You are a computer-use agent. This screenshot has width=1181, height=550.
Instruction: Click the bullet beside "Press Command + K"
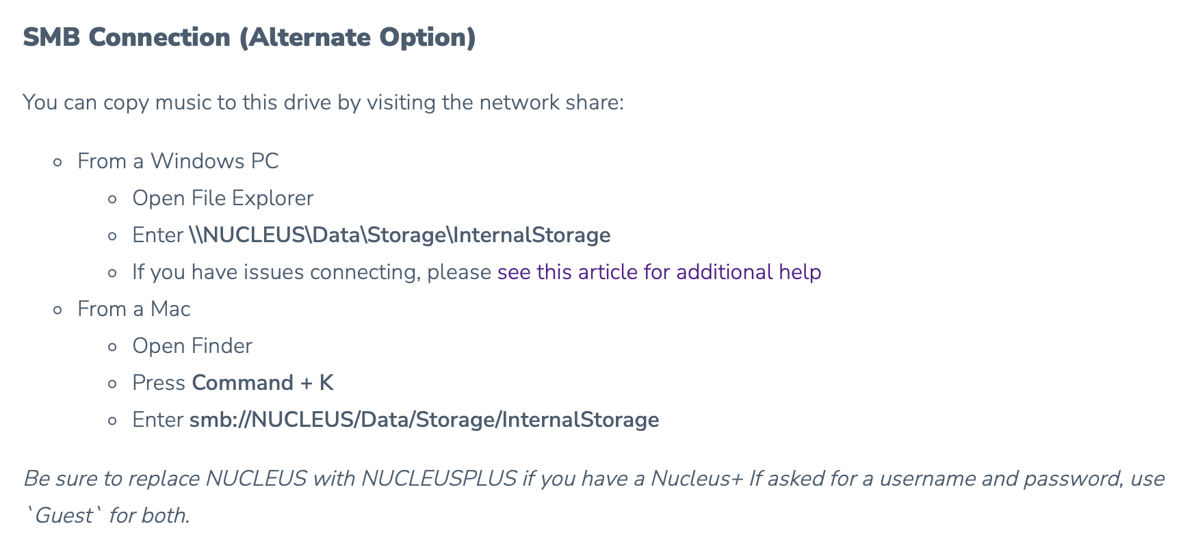coord(113,384)
